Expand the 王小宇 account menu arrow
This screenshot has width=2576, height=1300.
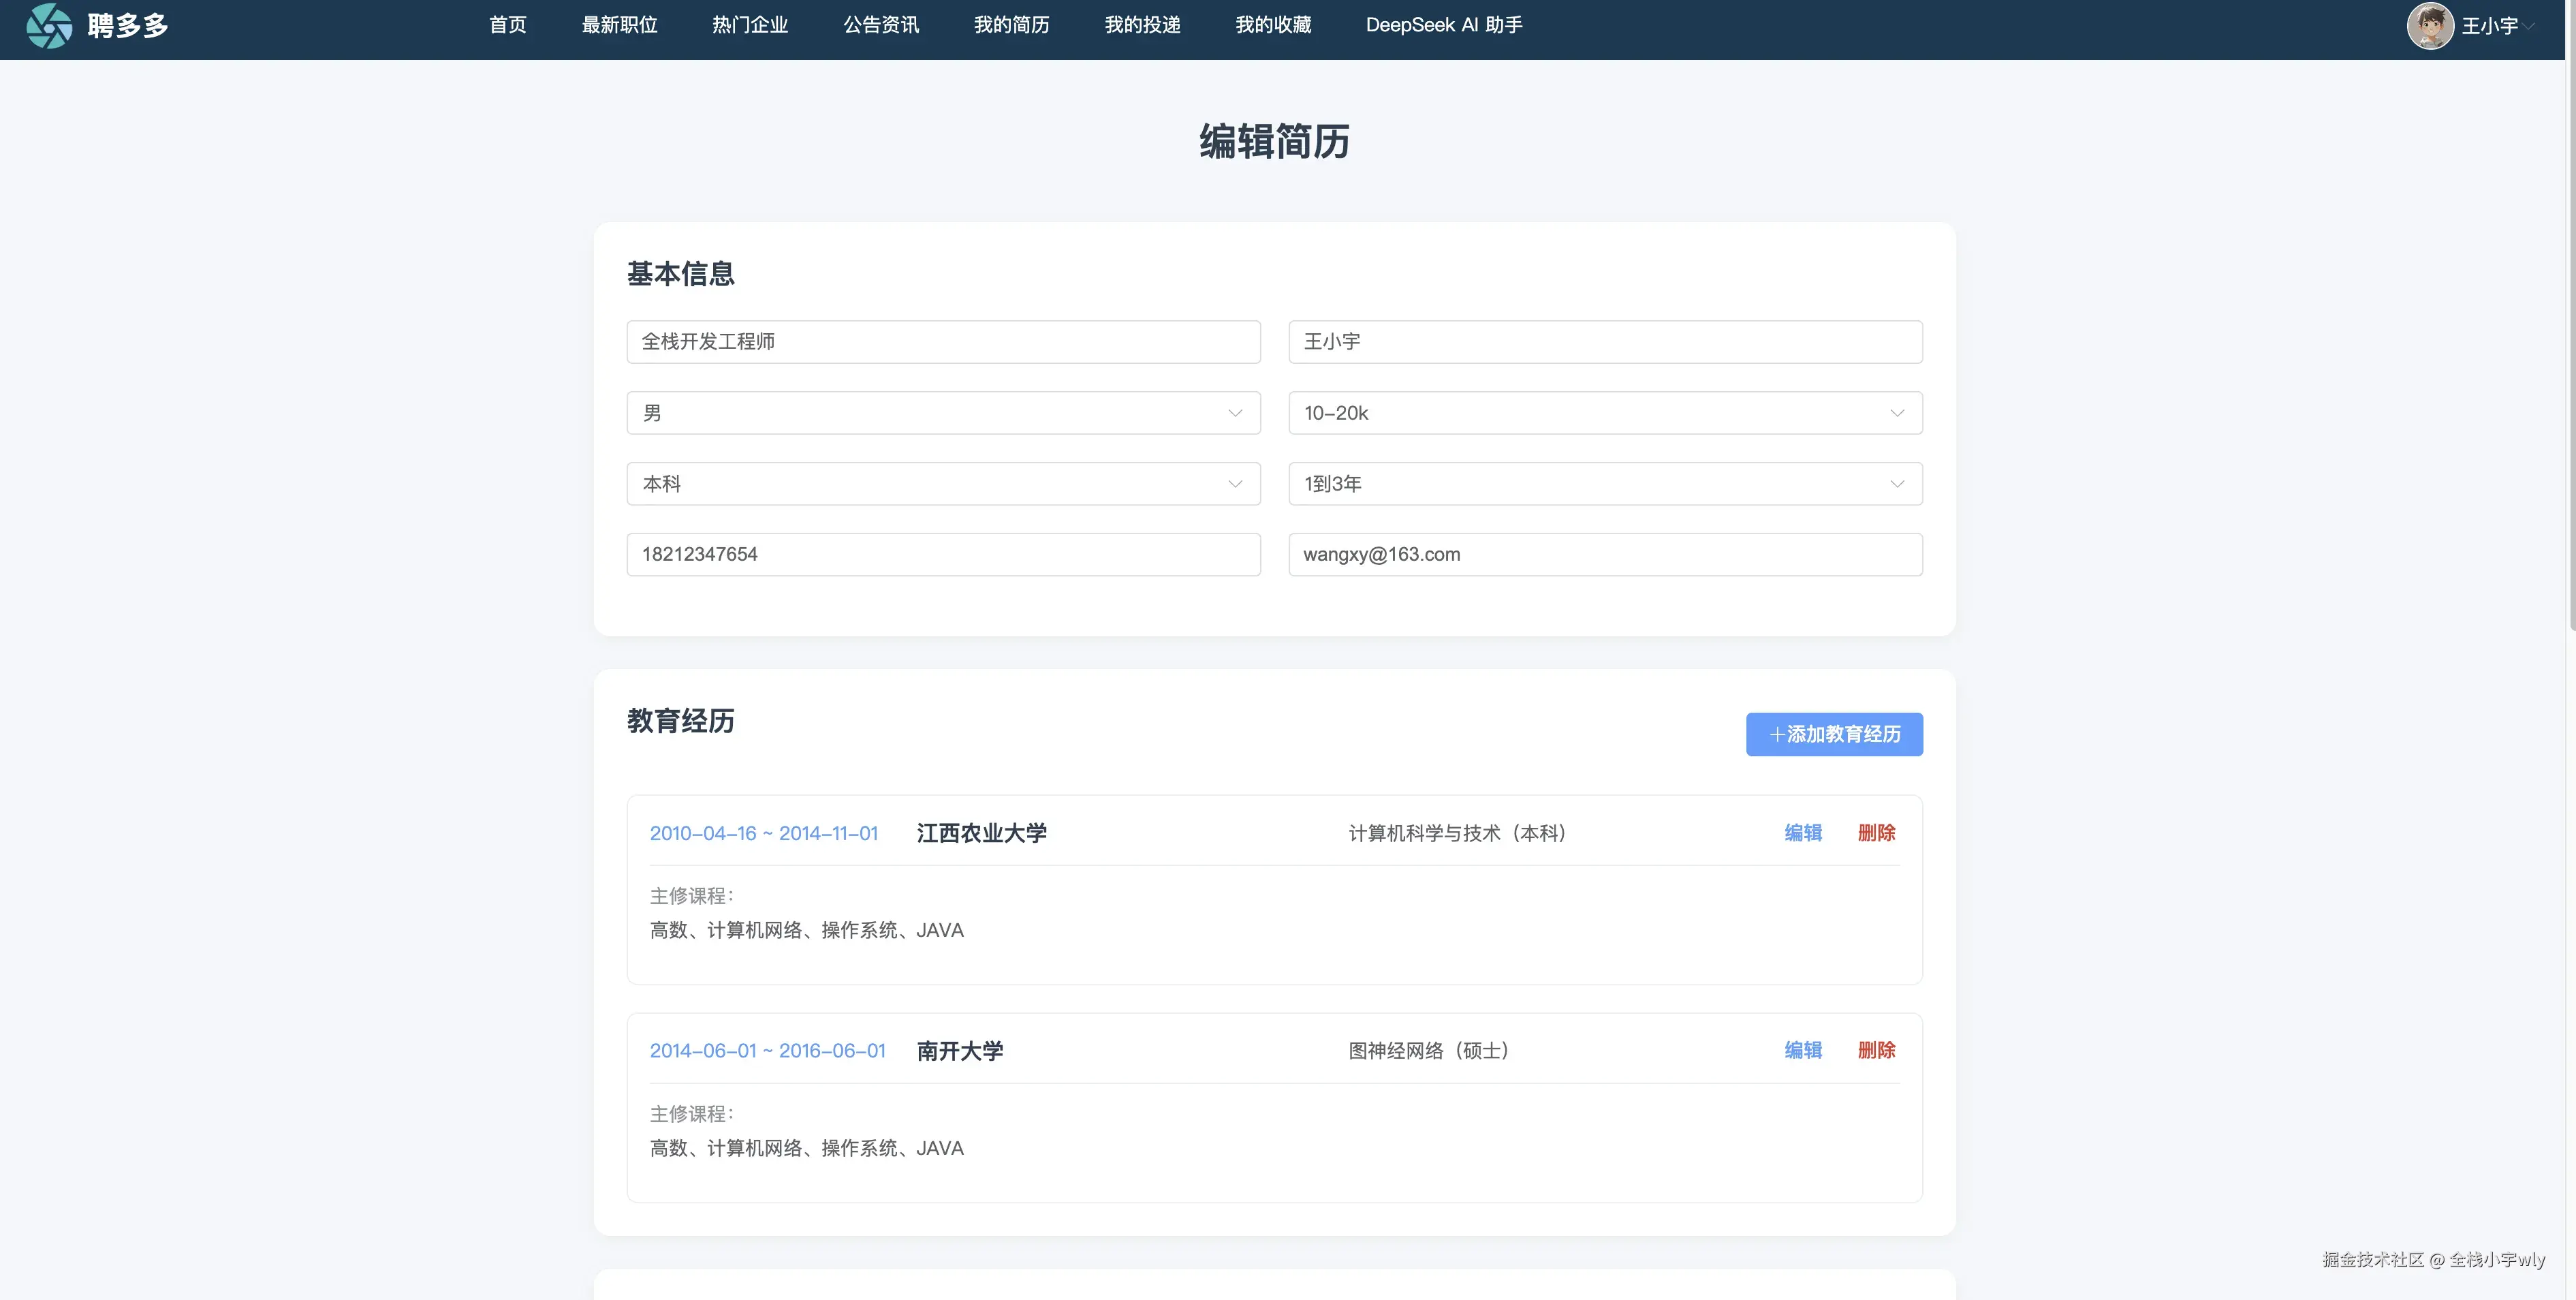pyautogui.click(x=2529, y=27)
